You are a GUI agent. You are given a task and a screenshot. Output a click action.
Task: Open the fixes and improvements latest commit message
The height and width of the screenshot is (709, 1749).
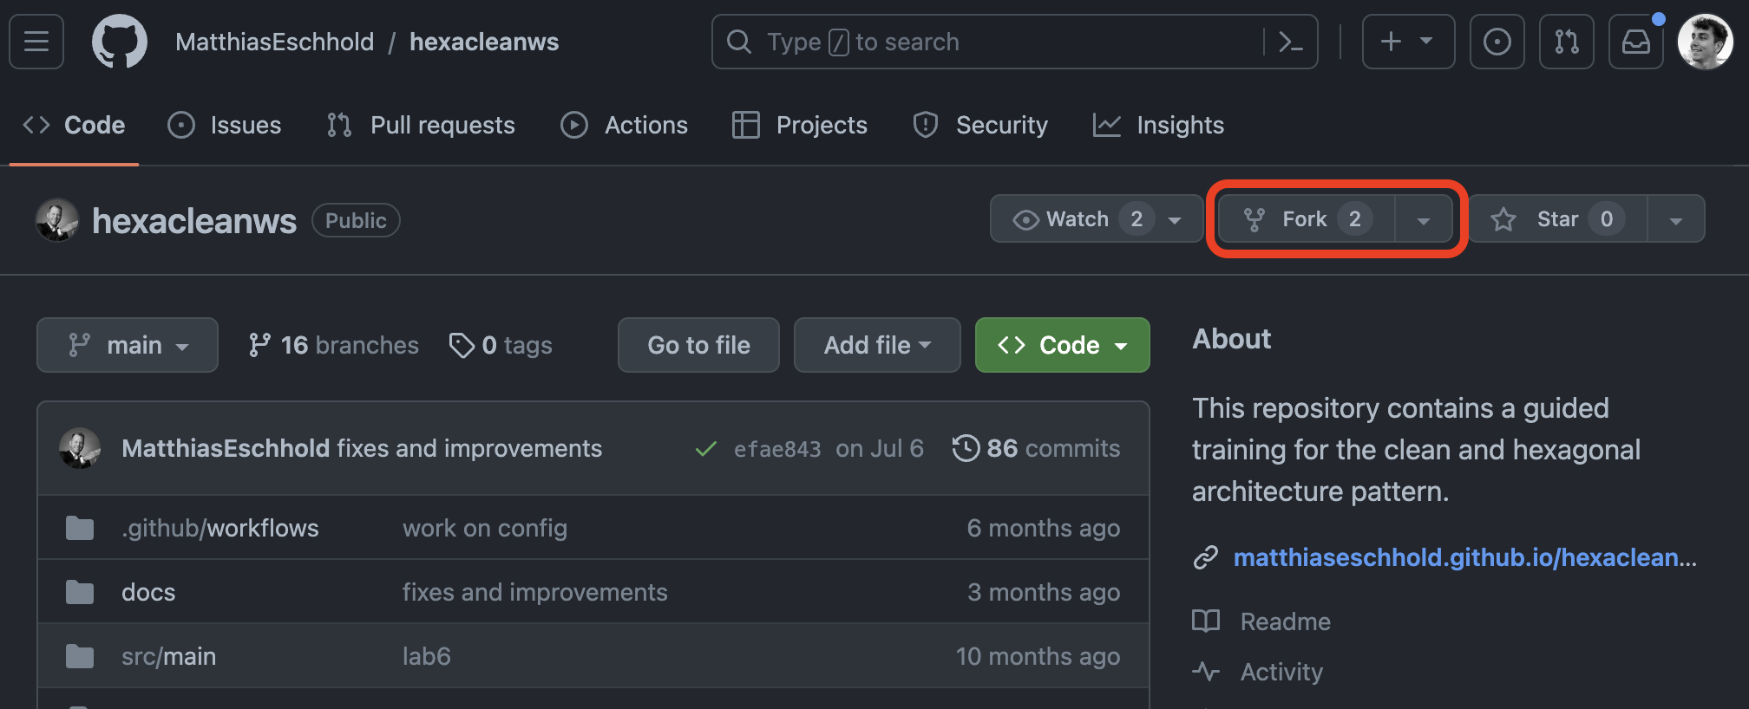click(469, 448)
